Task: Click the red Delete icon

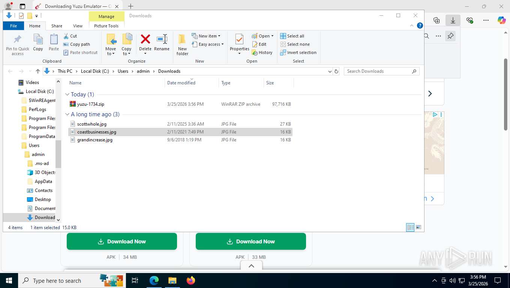Action: [x=145, y=39]
